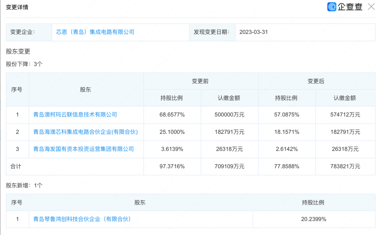The image size is (376, 235).
Task: Select the 57.0875% cell
Action: [x=287, y=115]
